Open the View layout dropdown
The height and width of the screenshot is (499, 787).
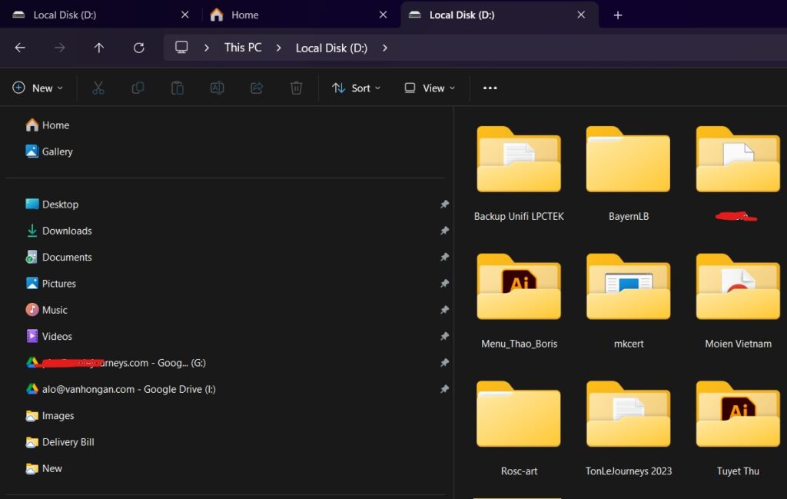point(430,88)
